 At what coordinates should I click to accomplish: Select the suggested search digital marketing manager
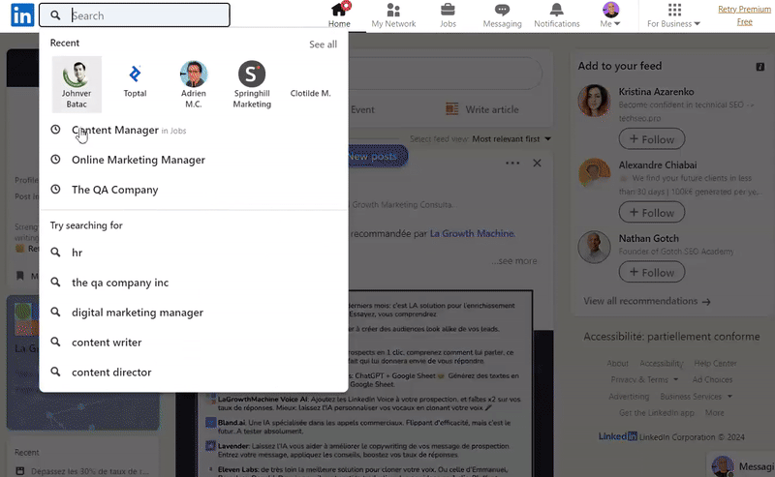tap(138, 313)
